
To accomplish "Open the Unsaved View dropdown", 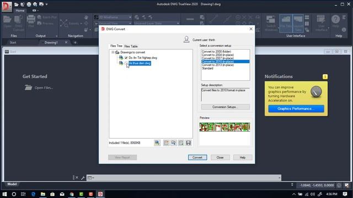I will click(x=113, y=23).
